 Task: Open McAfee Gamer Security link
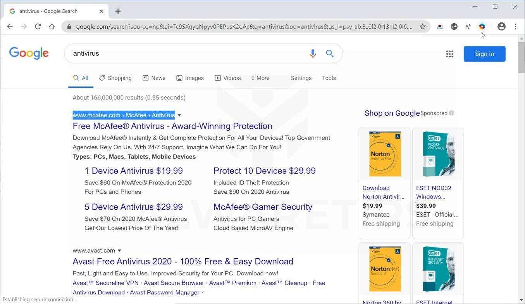[263, 207]
